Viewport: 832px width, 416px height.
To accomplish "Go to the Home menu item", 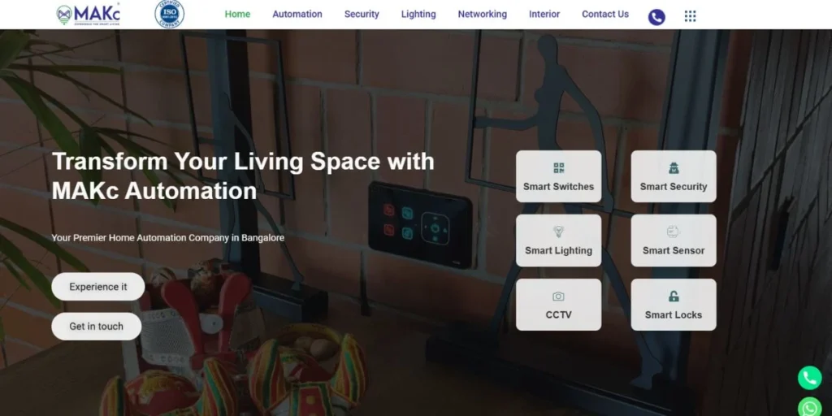I will click(238, 15).
